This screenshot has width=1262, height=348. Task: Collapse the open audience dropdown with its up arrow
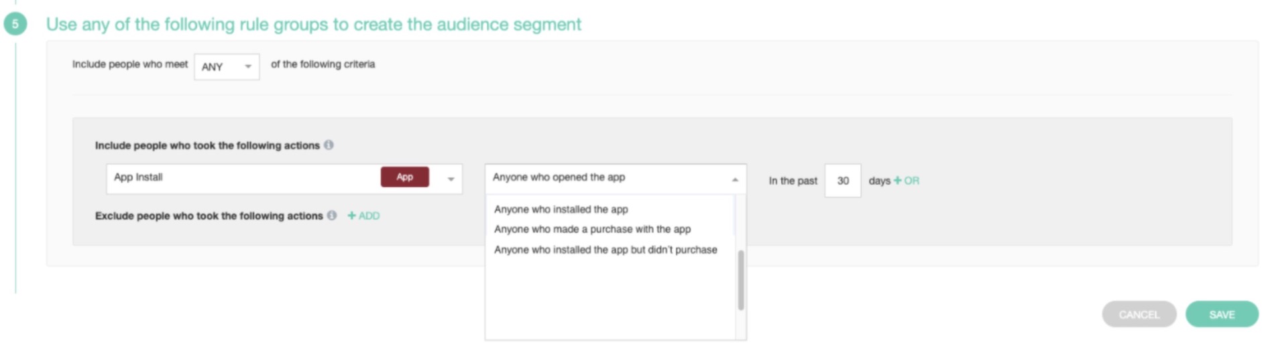[735, 179]
